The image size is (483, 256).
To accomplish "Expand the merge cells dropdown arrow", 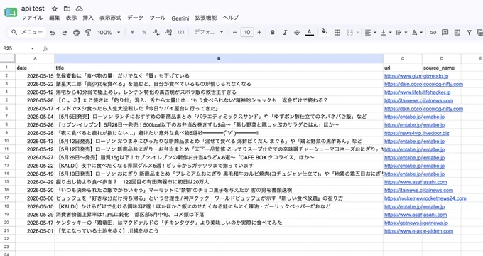I will click(x=357, y=33).
